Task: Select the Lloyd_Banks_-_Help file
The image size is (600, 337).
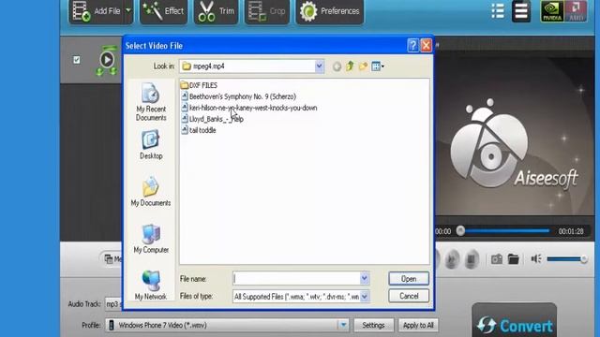Action: (x=213, y=119)
